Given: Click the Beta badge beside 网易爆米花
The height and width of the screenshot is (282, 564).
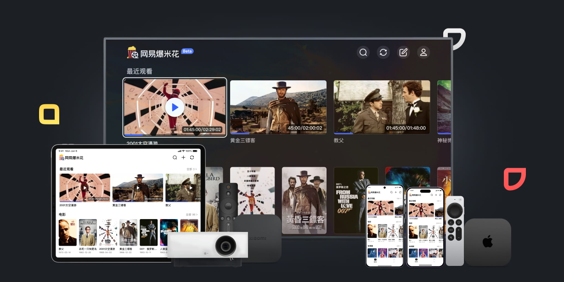Looking at the screenshot, I should tap(187, 51).
